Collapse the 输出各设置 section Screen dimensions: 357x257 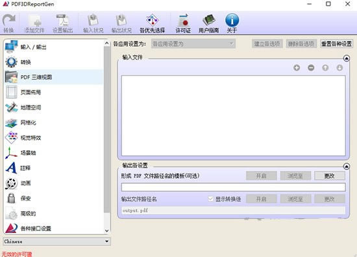347,166
